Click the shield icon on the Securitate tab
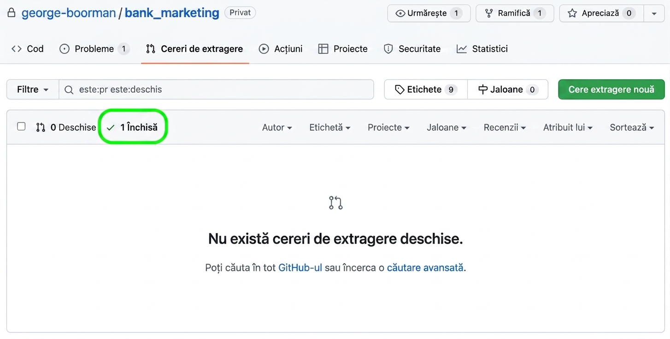The width and height of the screenshot is (670, 339). tap(388, 49)
